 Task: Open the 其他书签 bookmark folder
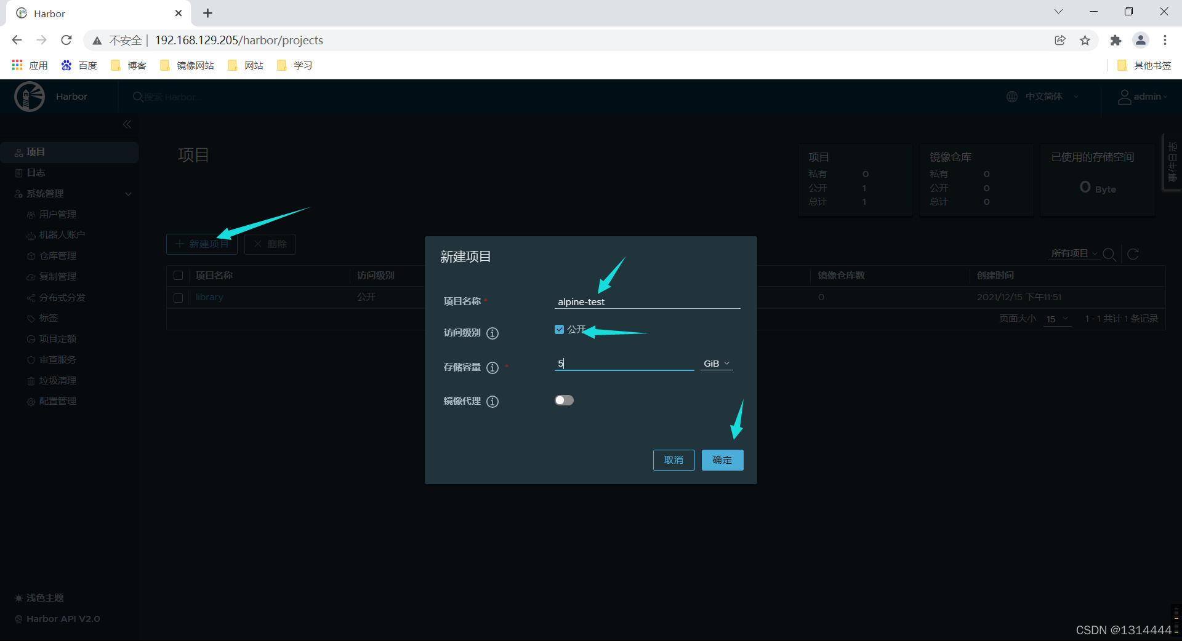1144,65
